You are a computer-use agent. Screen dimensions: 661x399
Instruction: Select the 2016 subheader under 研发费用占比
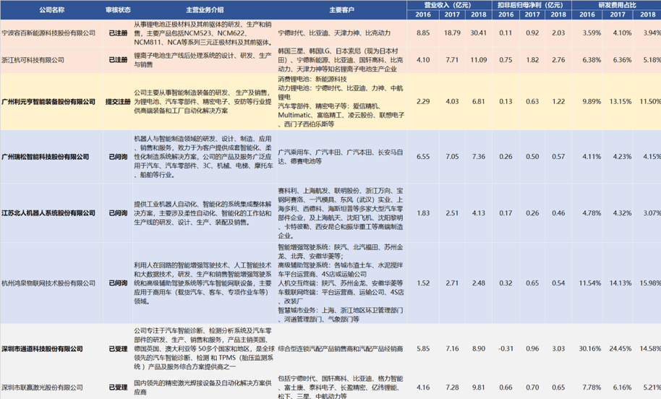(x=587, y=14)
